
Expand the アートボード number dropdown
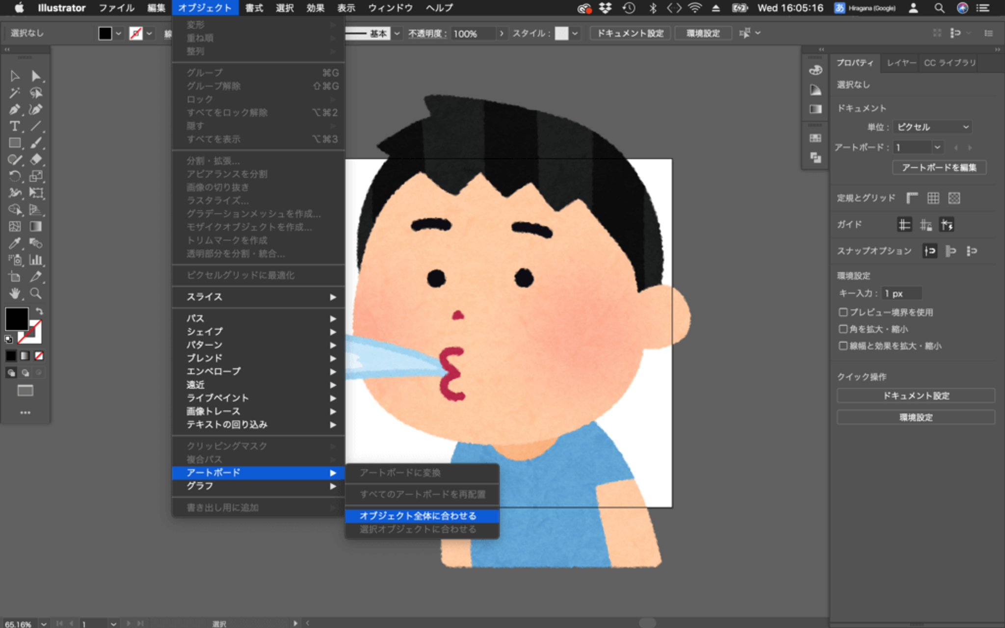pyautogui.click(x=938, y=147)
